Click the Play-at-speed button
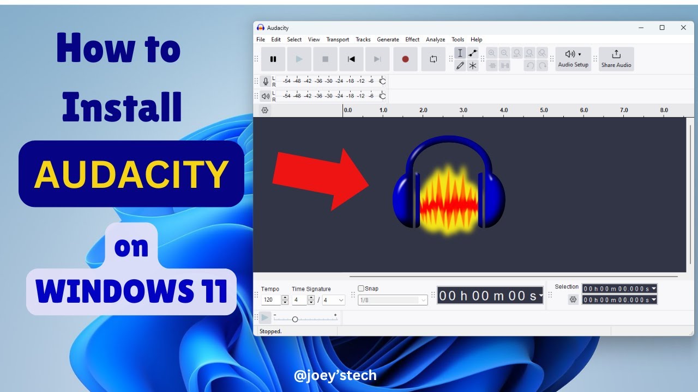 point(265,317)
